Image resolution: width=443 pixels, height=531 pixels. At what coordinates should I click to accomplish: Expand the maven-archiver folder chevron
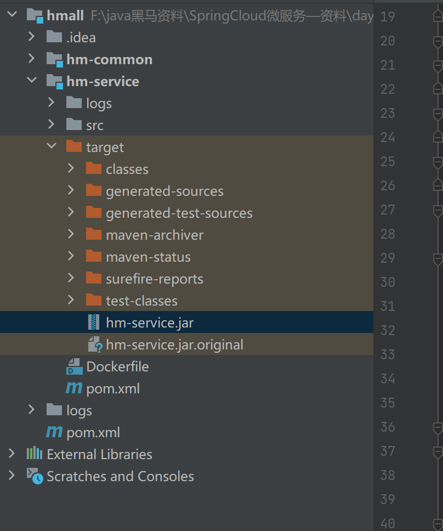click(x=71, y=234)
